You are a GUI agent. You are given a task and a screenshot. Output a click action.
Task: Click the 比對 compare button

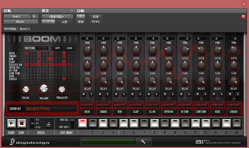(65, 22)
